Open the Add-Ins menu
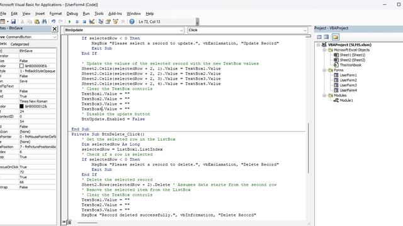The height and width of the screenshot is (226, 403). 115,14
